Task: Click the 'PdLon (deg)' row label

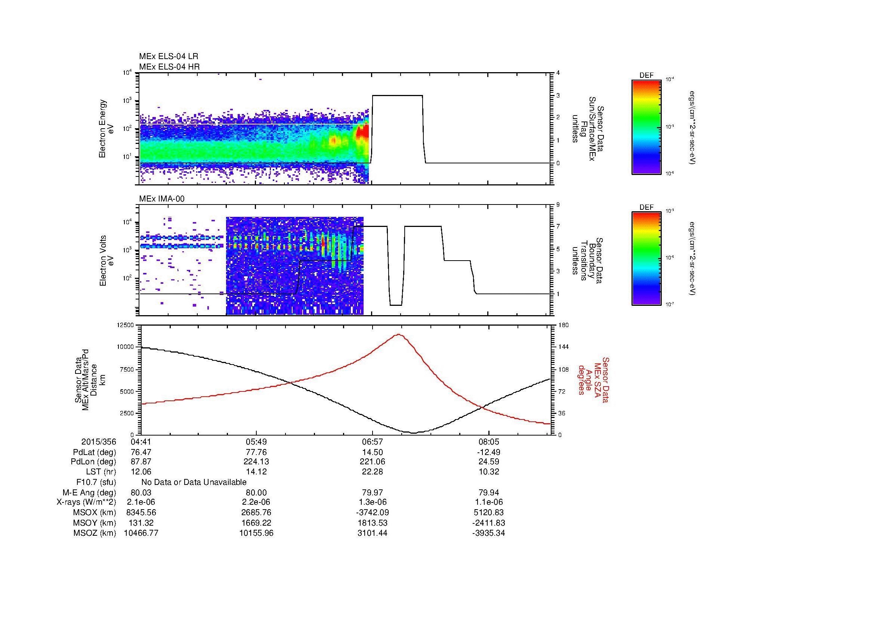Action: (x=94, y=461)
